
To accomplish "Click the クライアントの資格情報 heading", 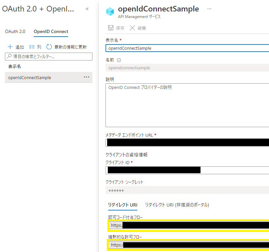I will coord(126,155).
